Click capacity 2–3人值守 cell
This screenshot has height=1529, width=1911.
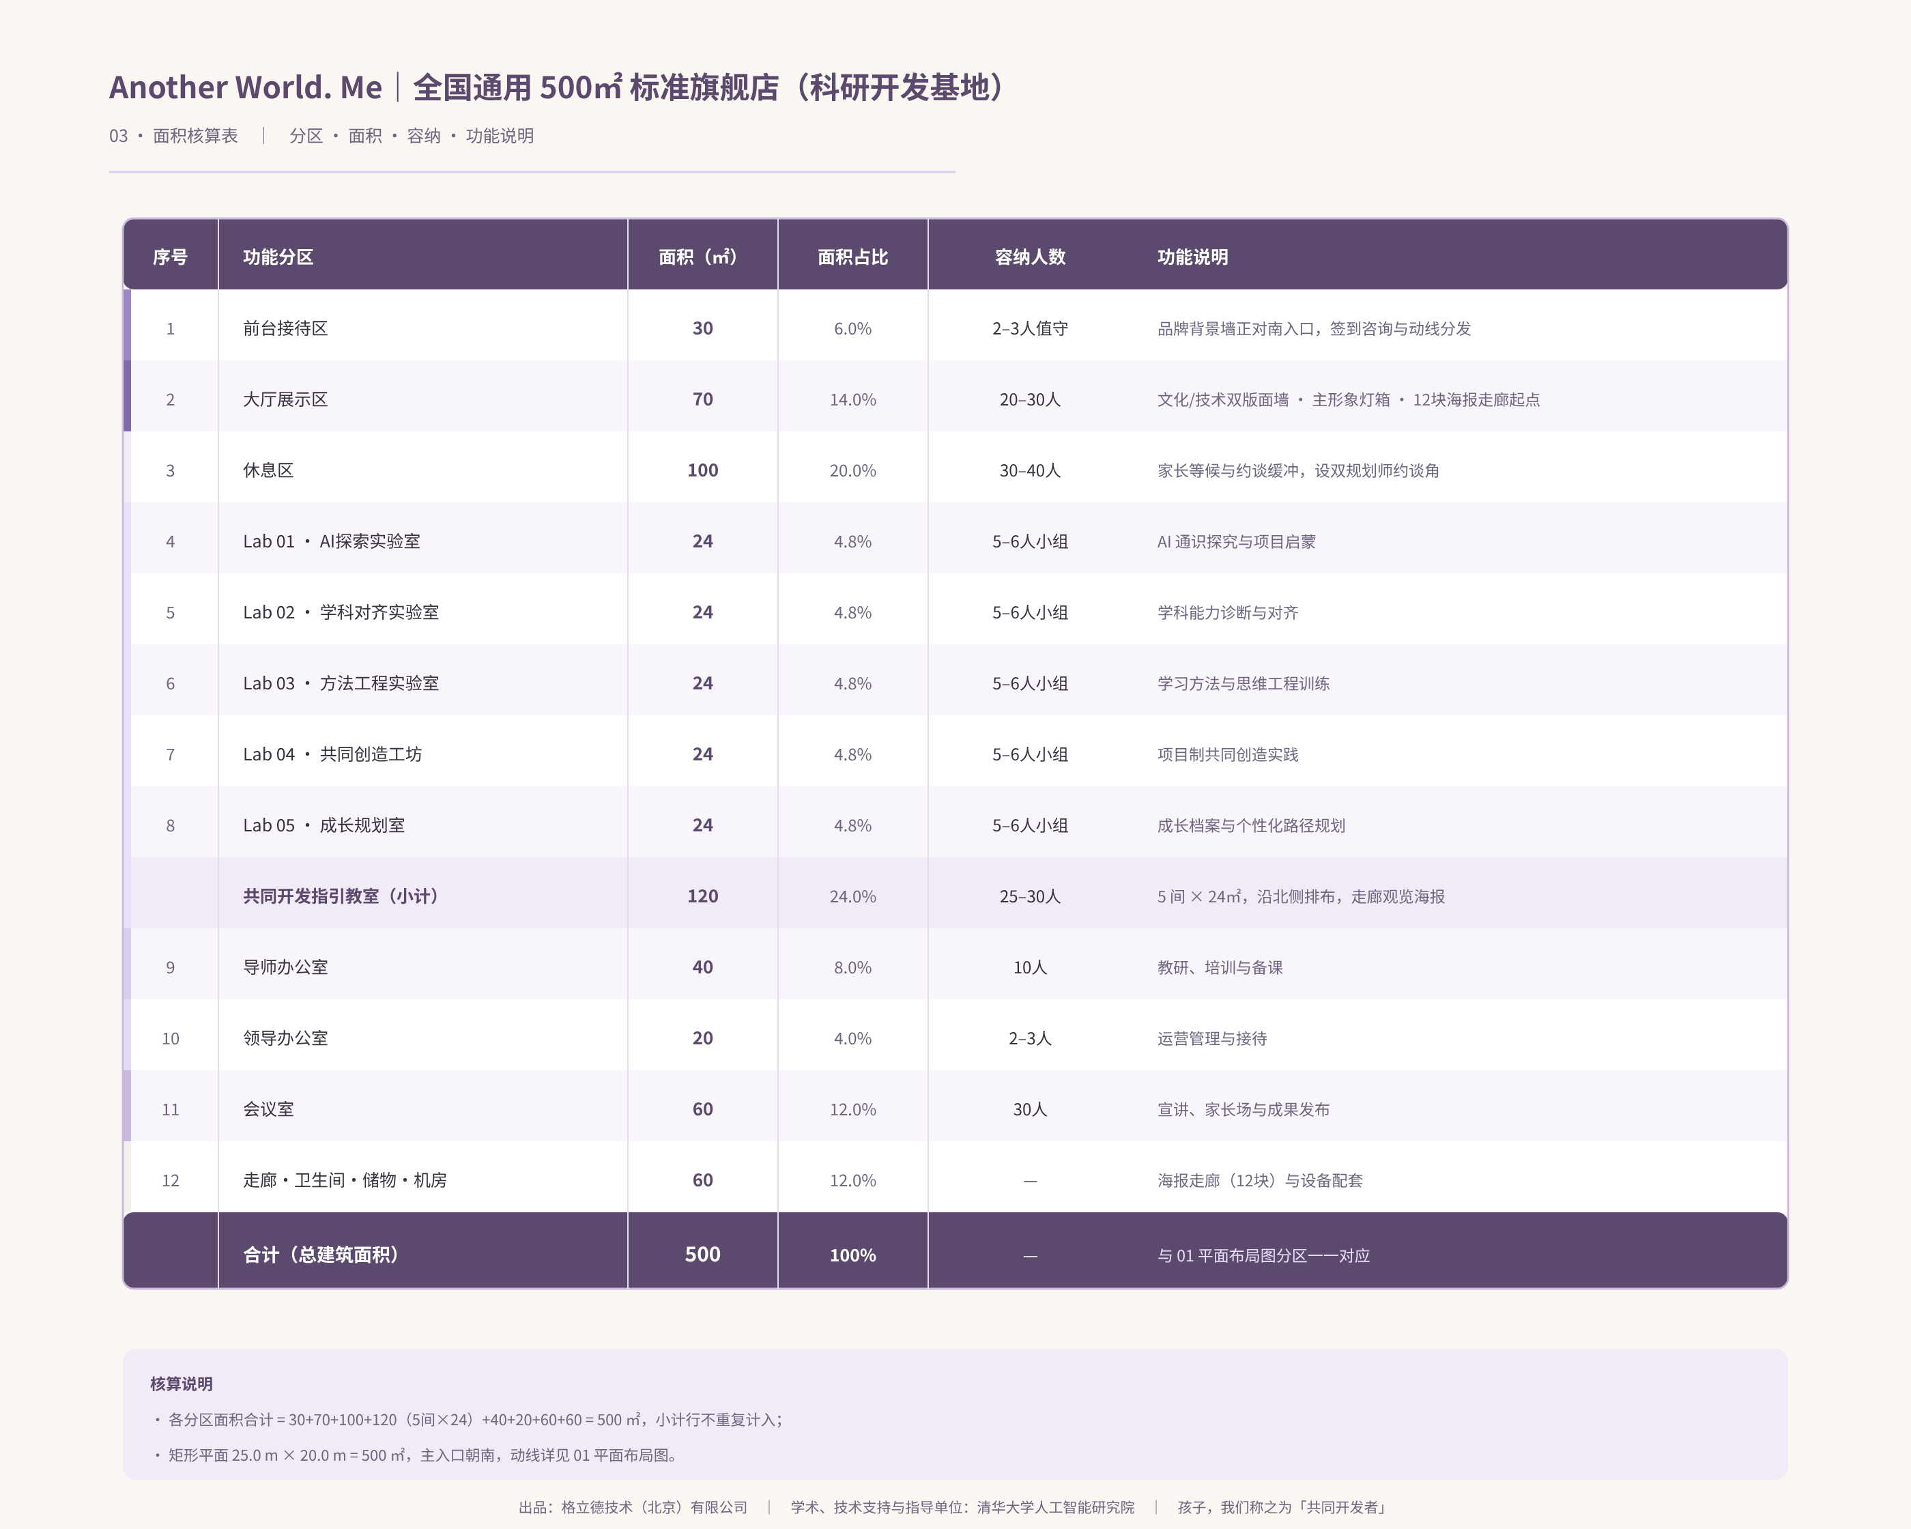(1030, 328)
